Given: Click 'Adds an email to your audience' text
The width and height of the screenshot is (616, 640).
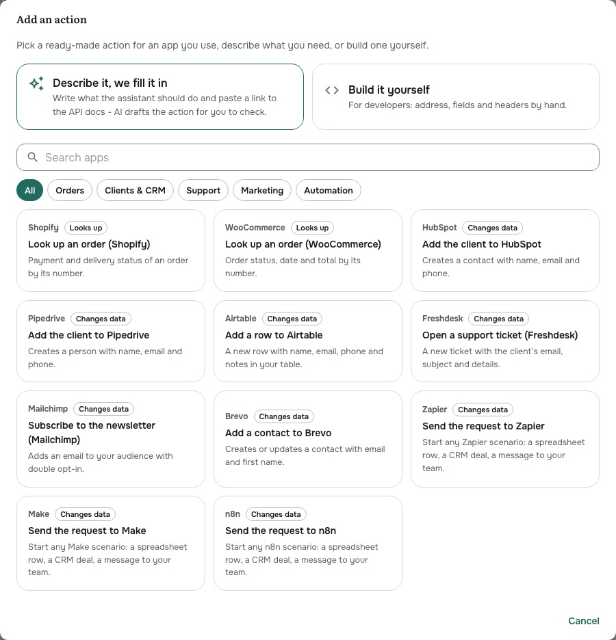Looking at the screenshot, I should pyautogui.click(x=101, y=462).
